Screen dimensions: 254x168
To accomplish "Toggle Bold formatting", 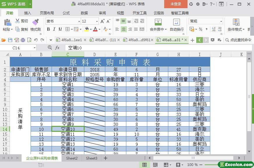I will point(48,29).
